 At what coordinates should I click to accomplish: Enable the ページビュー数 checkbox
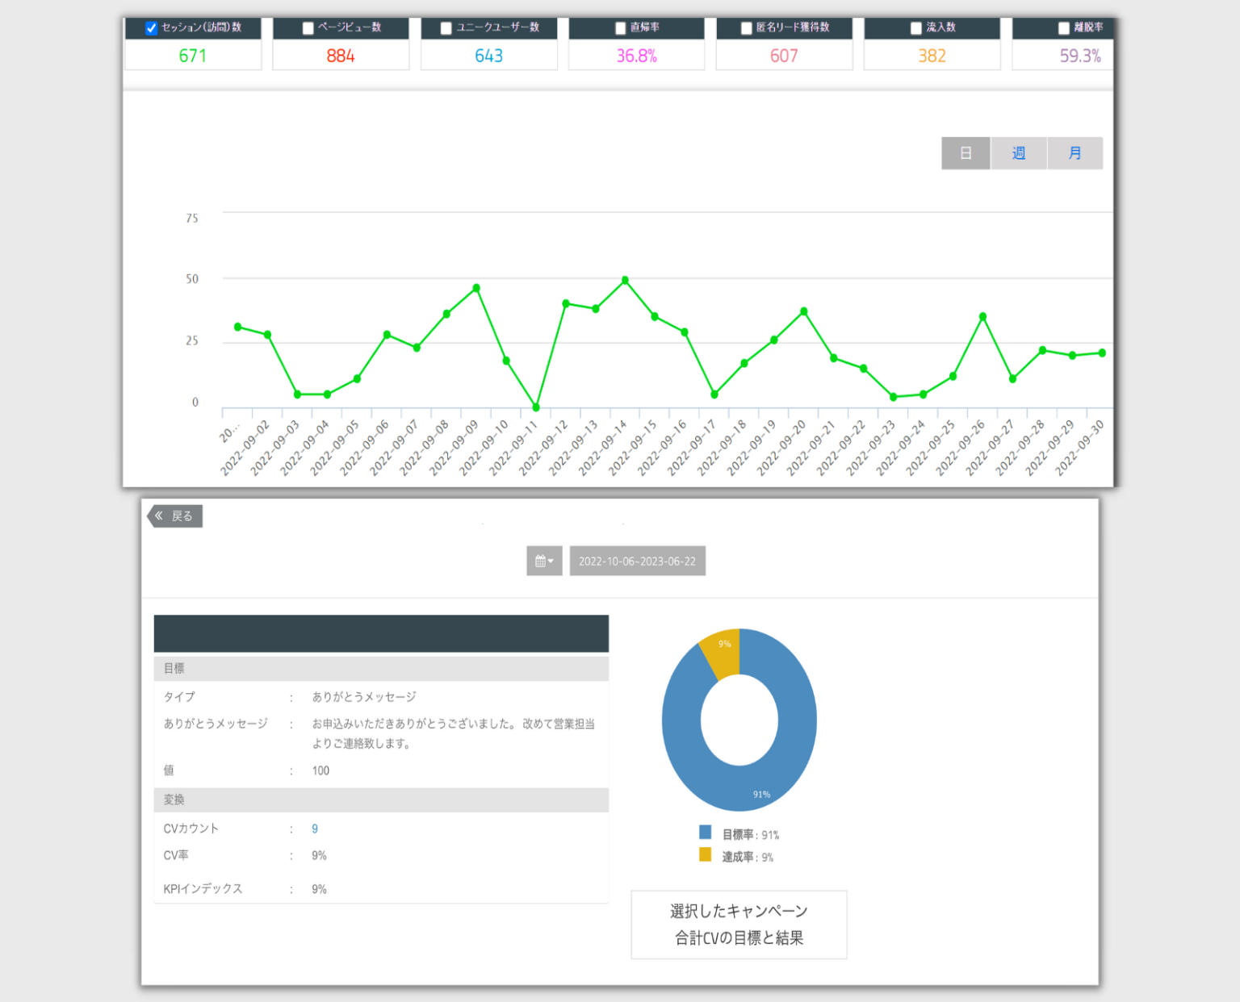[308, 28]
